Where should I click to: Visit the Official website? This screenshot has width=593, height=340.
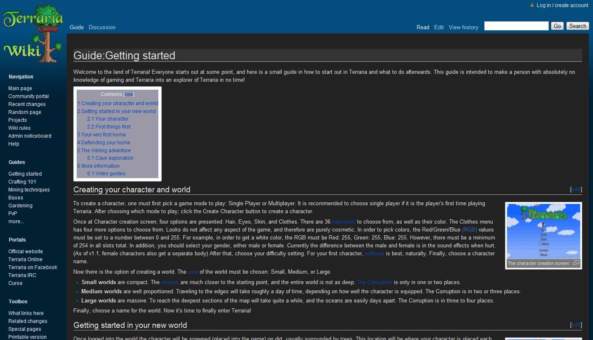(x=25, y=252)
